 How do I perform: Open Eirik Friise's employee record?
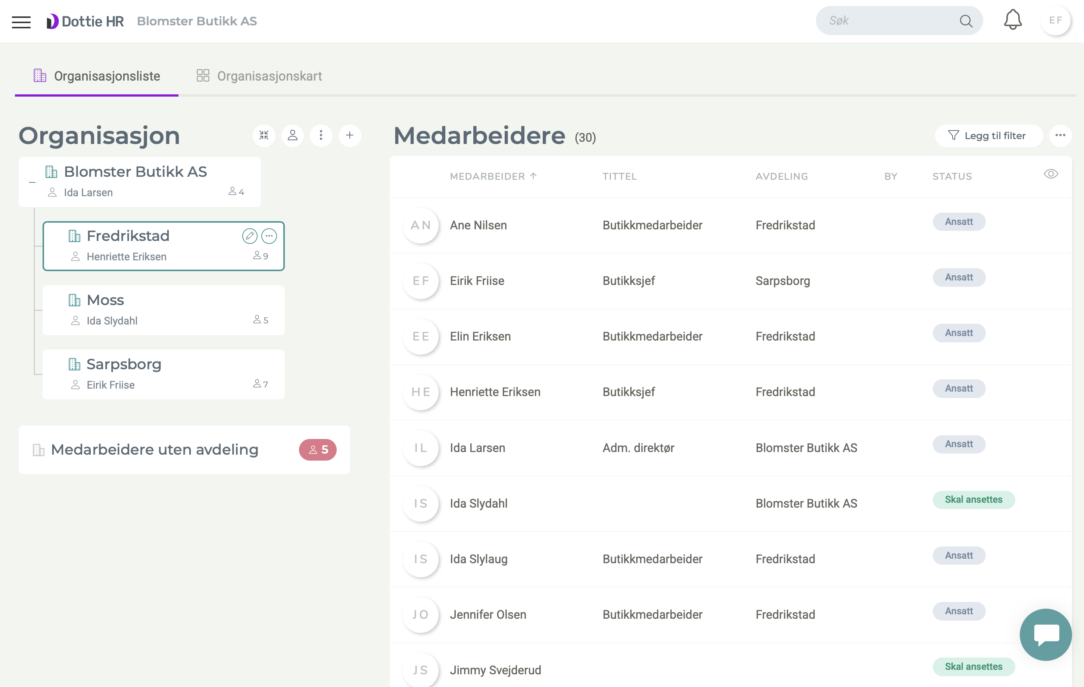pos(477,281)
